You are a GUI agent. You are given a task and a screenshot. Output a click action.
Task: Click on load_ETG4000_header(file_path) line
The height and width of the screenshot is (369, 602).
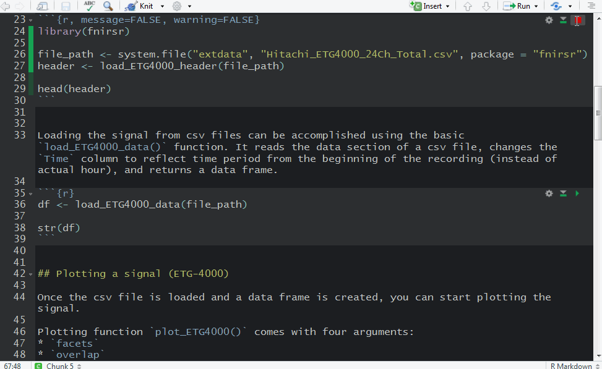161,66
